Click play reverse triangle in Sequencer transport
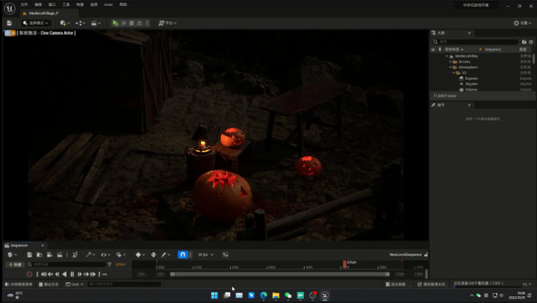Image resolution: width=537 pixels, height=303 pixels. coord(64,274)
